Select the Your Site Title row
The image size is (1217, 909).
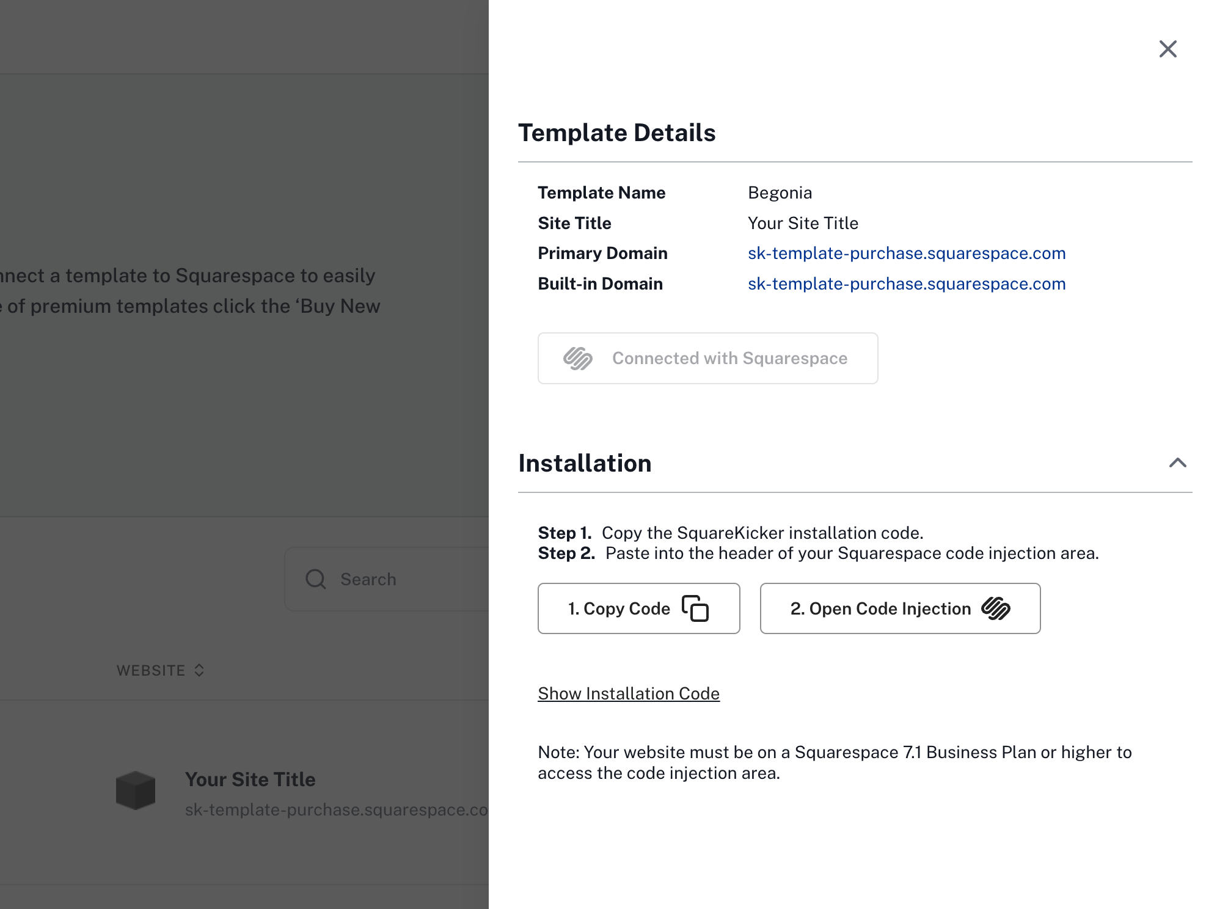(x=244, y=792)
